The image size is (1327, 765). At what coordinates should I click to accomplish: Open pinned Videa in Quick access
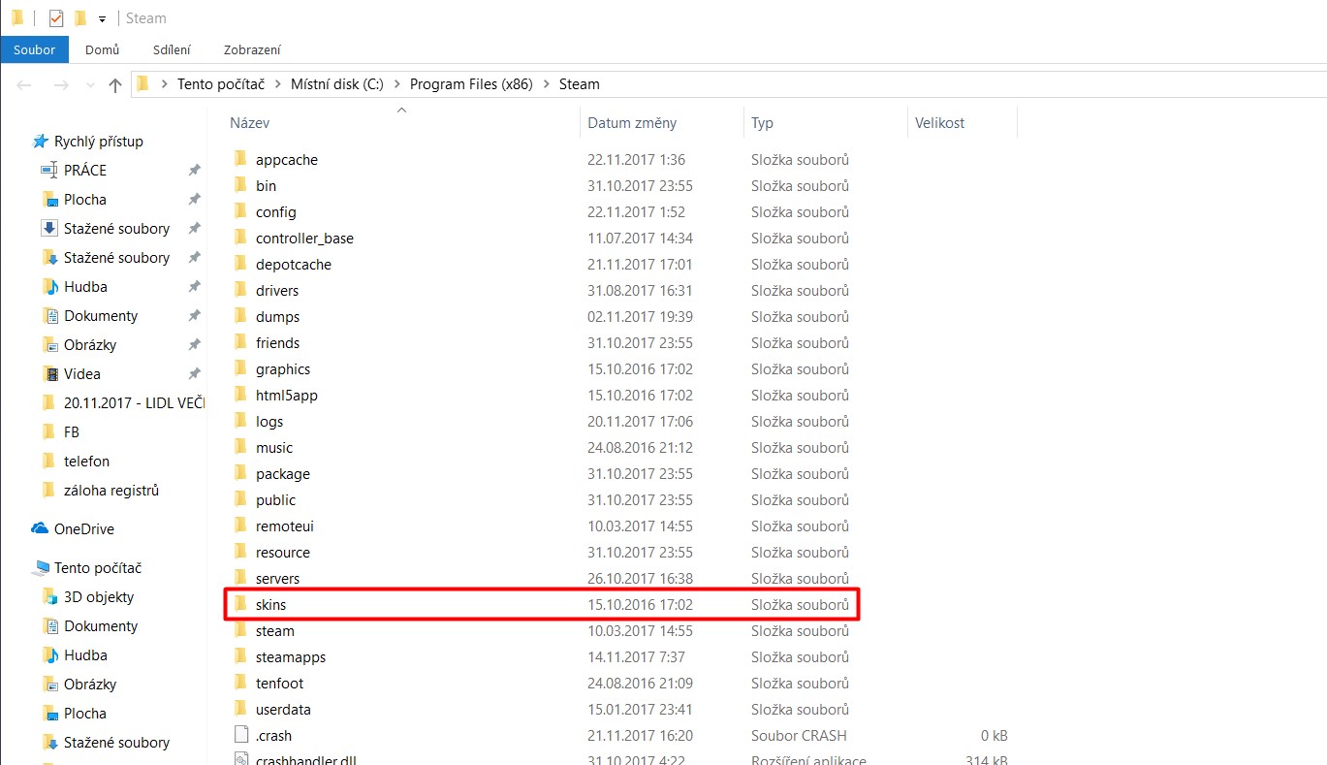click(x=81, y=374)
